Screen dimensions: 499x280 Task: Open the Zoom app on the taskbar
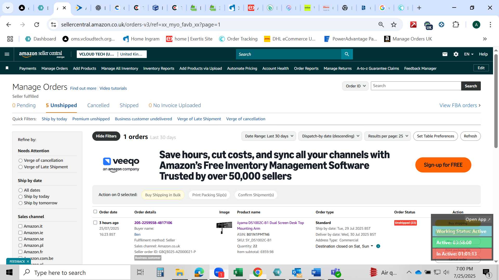coord(219,272)
